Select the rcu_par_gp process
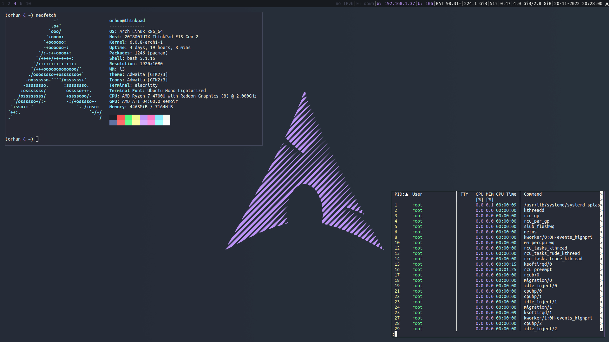The image size is (609, 342). coord(497,221)
